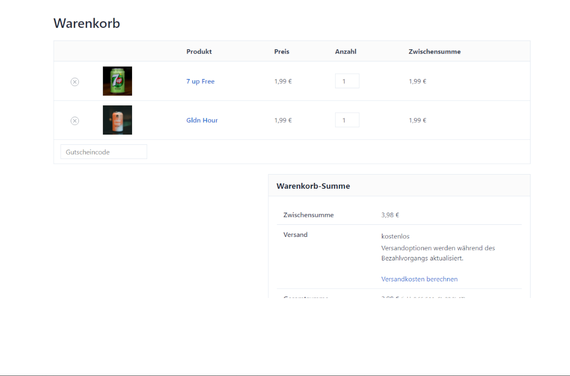Click the Produkt column header

click(199, 51)
